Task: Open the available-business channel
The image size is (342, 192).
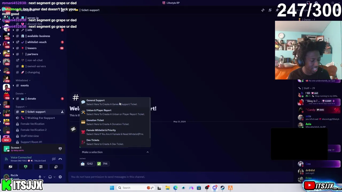Action: [x=39, y=36]
